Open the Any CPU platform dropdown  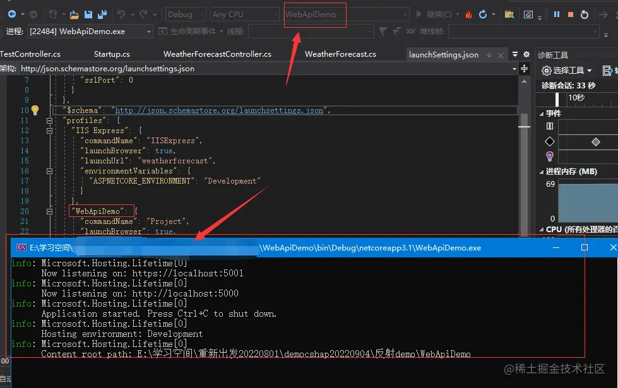244,15
